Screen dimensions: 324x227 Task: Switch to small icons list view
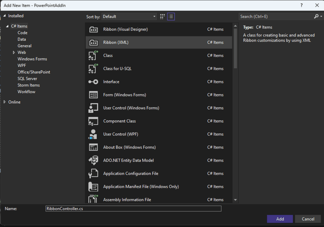tap(171, 16)
